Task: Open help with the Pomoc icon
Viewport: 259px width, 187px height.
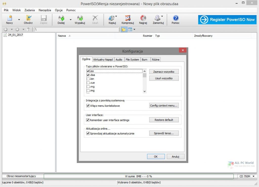Action: [x=176, y=20]
